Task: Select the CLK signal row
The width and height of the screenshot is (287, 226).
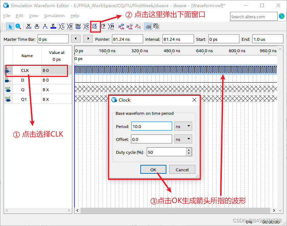Action: [38, 70]
